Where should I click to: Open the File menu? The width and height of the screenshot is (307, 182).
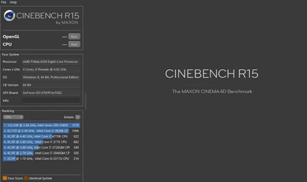[x=4, y=2]
